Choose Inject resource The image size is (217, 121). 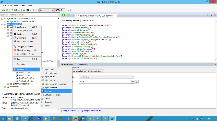56,88
